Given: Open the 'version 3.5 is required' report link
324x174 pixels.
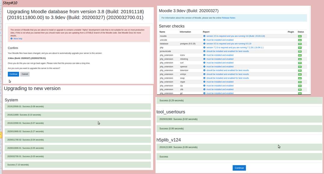Looking at the screenshot, I should 236,36.
